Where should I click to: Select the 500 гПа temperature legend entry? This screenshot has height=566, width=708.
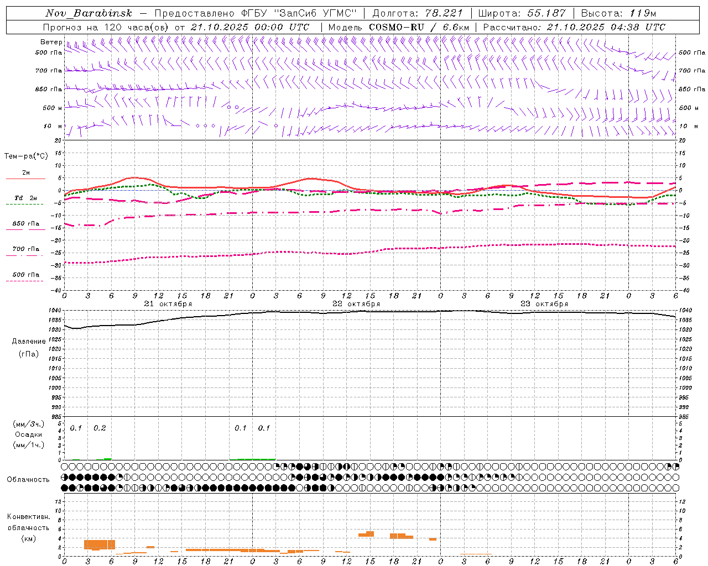[x=25, y=275]
